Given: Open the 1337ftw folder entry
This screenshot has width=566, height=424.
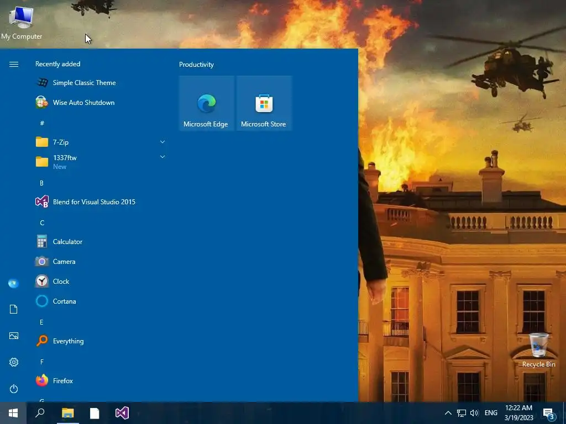Looking at the screenshot, I should point(101,162).
